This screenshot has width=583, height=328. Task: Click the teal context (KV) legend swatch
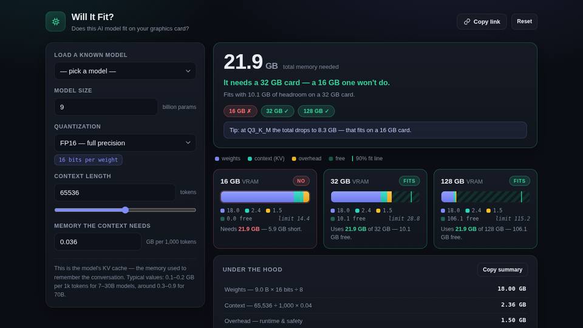point(250,159)
